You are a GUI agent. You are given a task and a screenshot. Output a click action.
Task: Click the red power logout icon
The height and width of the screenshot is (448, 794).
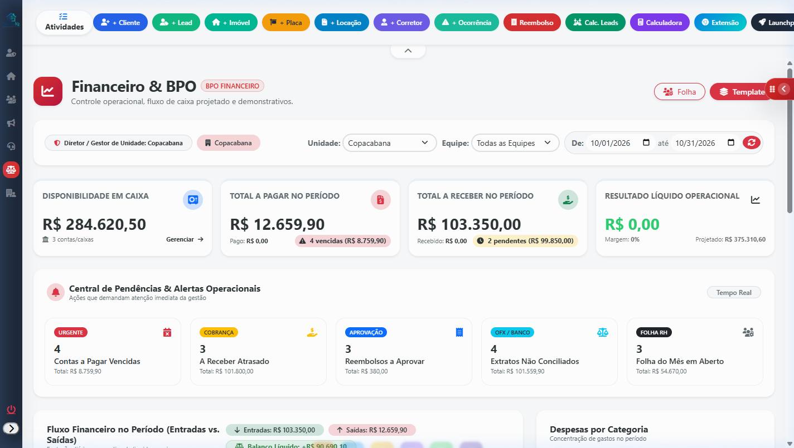[x=11, y=410]
